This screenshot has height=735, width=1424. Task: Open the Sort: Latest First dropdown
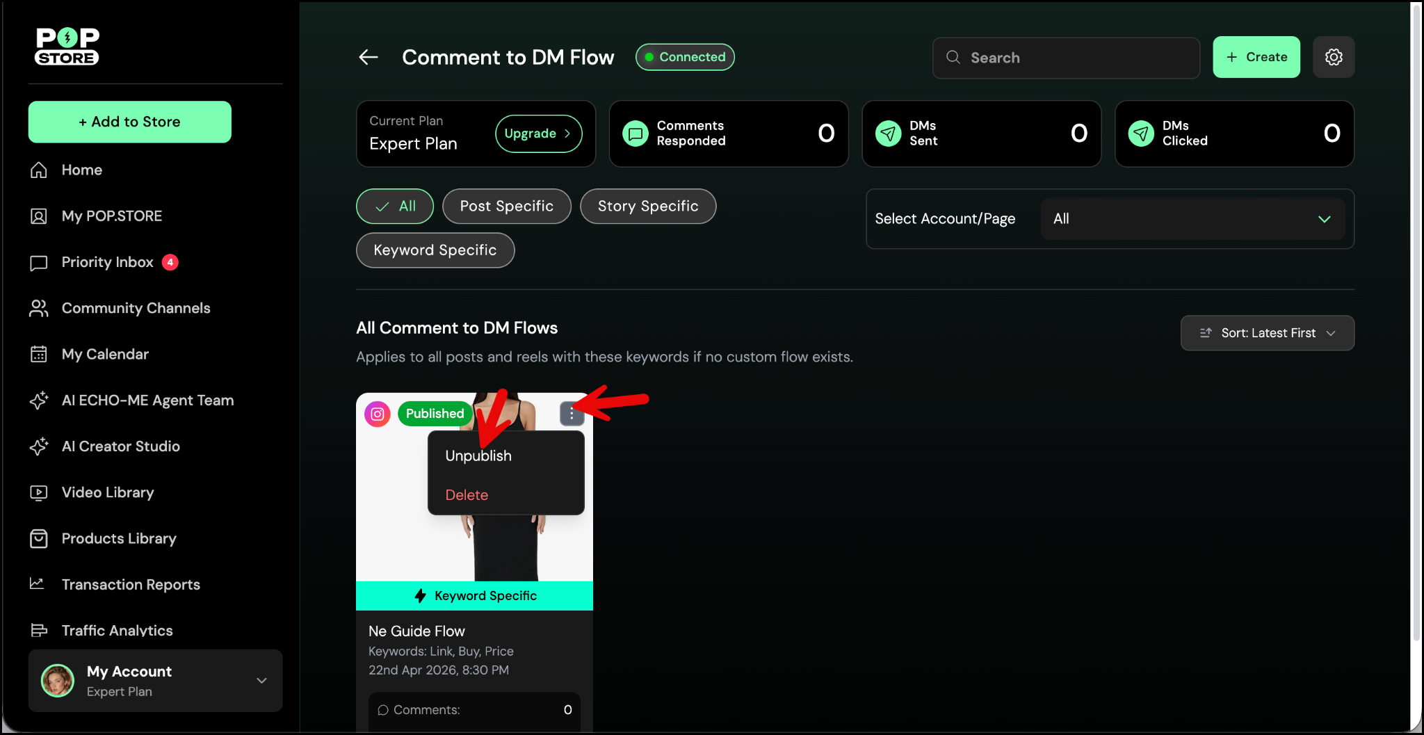(x=1267, y=333)
